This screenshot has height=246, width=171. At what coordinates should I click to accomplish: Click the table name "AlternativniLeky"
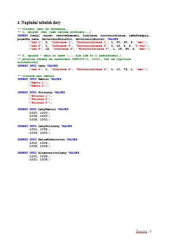click(x=52, y=153)
